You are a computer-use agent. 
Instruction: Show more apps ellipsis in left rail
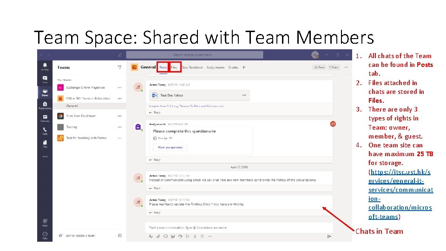click(45, 157)
